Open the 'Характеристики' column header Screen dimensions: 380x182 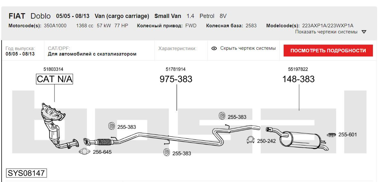coord(177,48)
